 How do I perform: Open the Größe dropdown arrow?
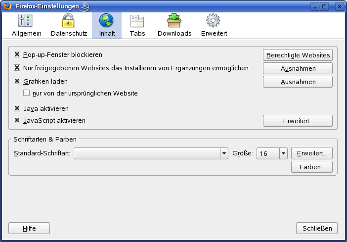pyautogui.click(x=283, y=153)
